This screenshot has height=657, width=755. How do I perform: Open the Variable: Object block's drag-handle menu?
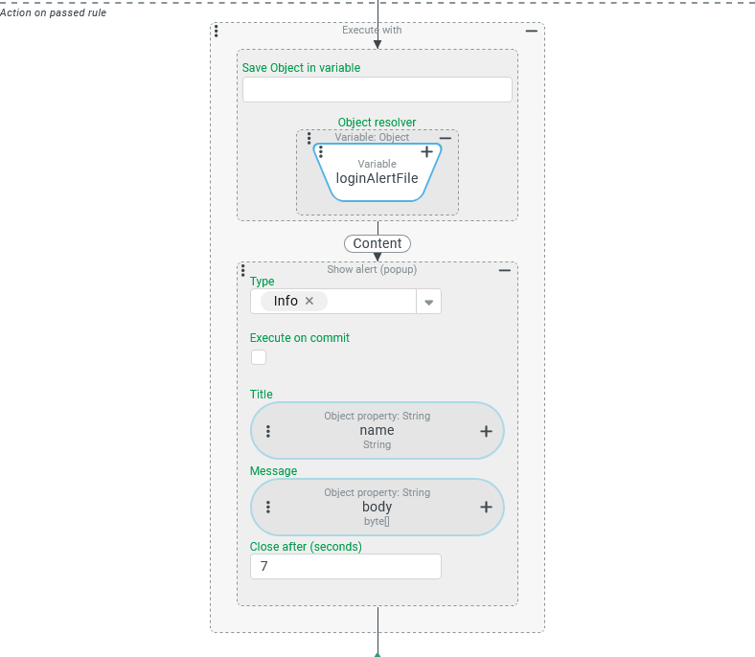[309, 138]
